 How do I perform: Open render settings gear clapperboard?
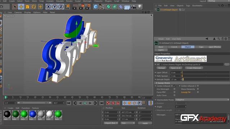point(88,7)
